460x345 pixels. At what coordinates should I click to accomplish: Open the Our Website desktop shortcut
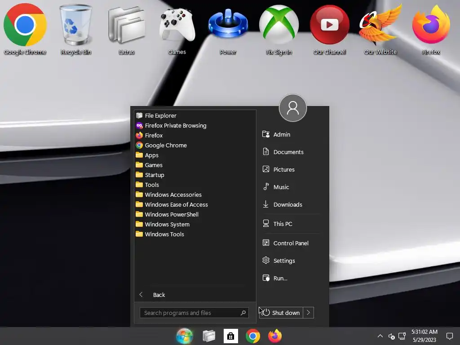pos(380,29)
